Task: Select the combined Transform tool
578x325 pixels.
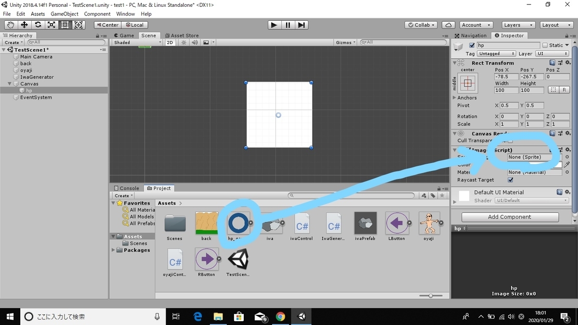Action: click(x=78, y=25)
